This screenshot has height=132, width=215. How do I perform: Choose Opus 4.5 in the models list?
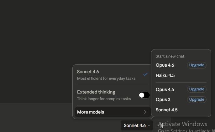pos(165,89)
